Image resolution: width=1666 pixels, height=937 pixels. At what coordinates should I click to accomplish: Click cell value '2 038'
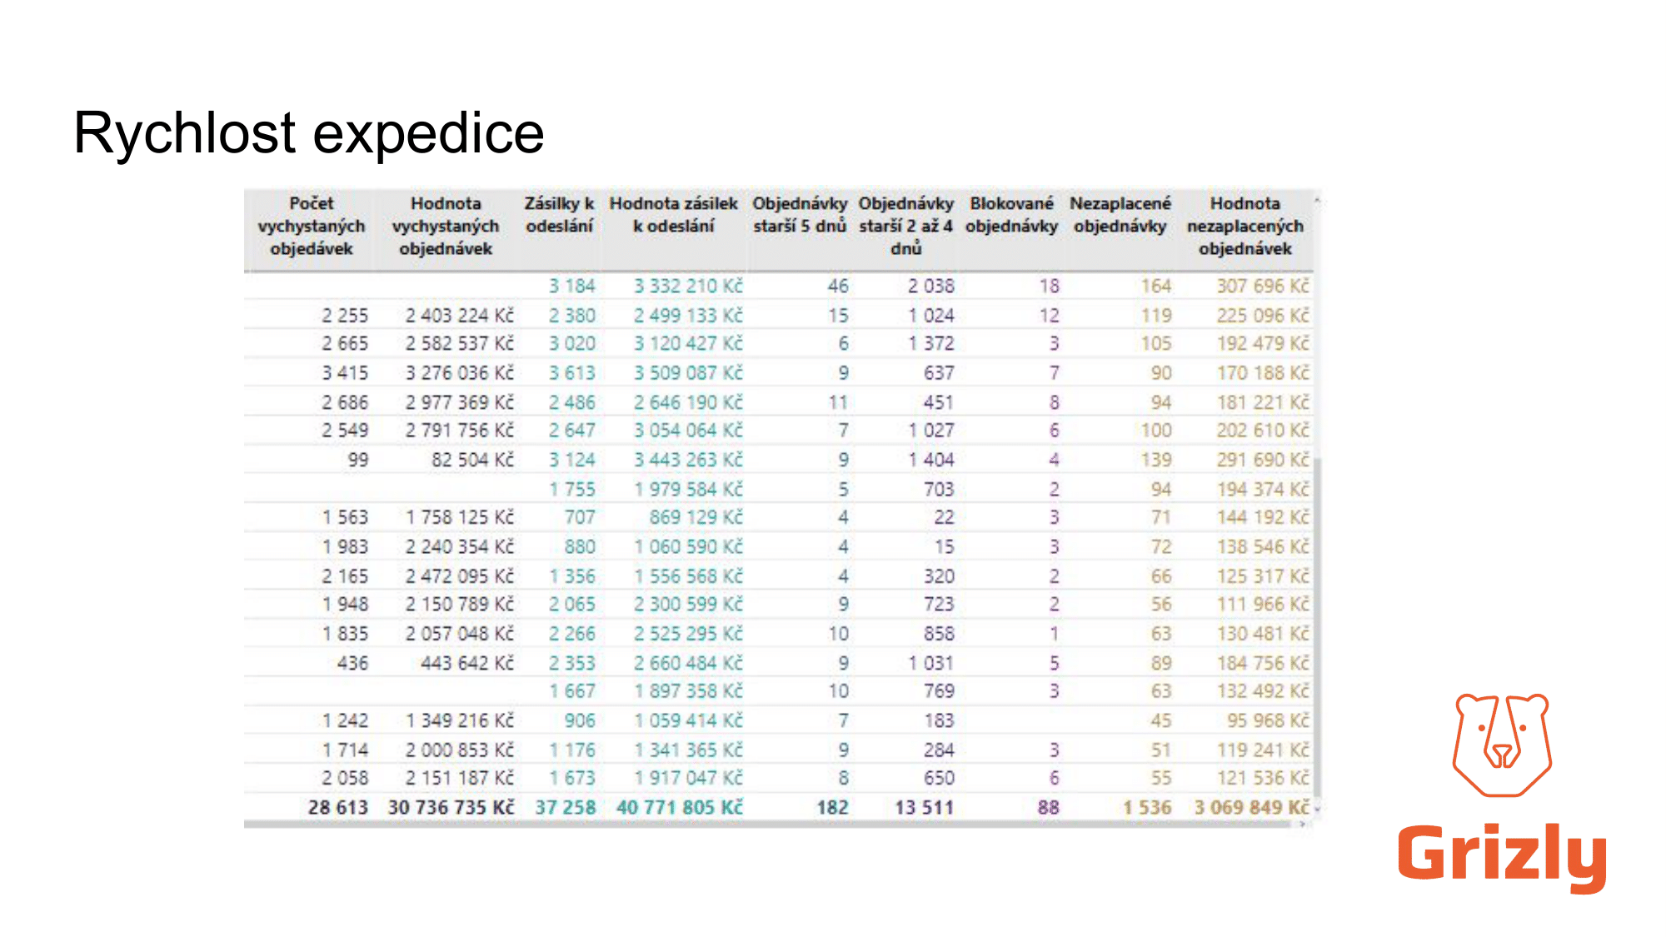[x=931, y=287]
